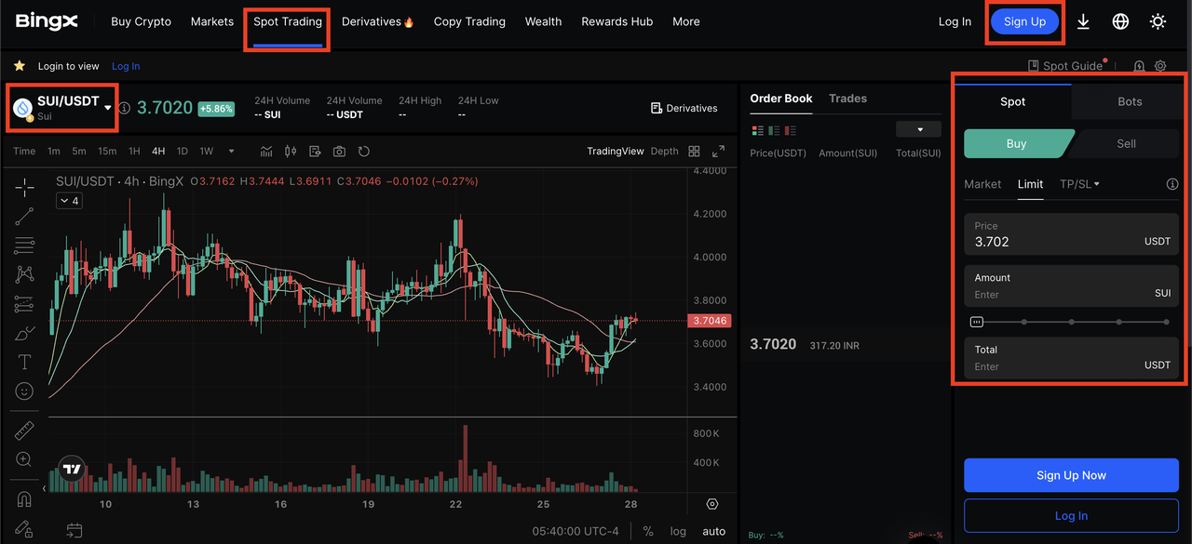Click the TradingView logo on chart
1192x544 pixels.
tap(72, 470)
